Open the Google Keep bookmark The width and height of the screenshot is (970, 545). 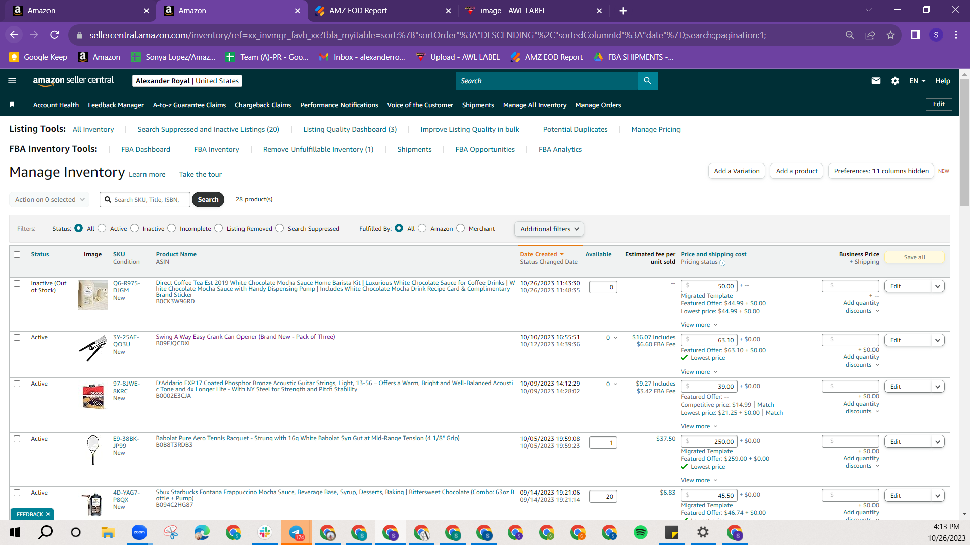click(x=38, y=57)
